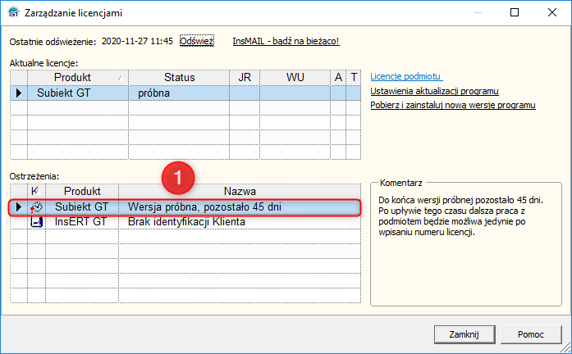The width and height of the screenshot is (572, 354).
Task: Open Ustawienia aktualizacji programu link
Action: click(x=434, y=91)
